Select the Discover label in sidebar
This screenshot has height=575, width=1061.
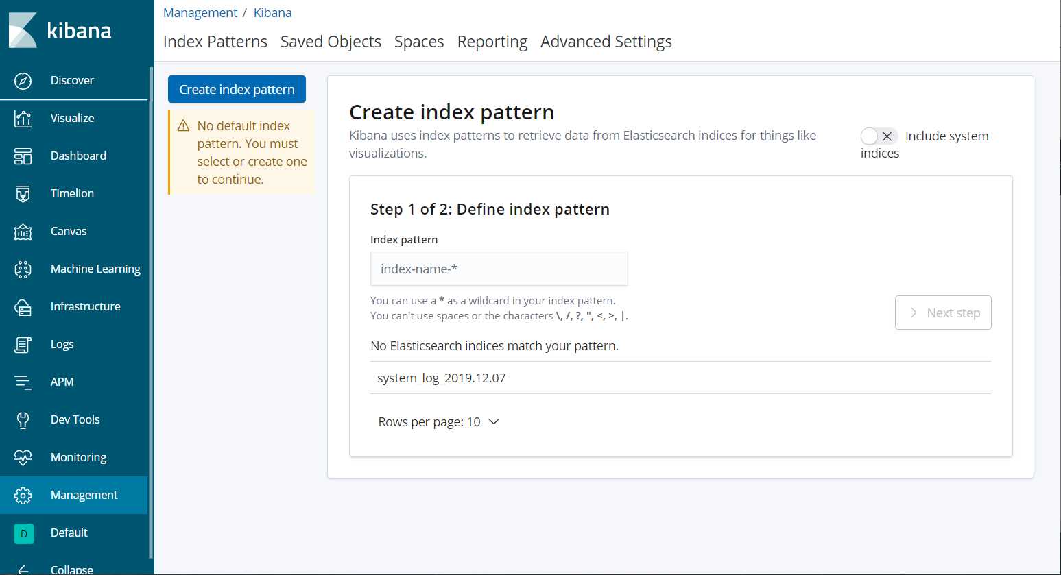[x=72, y=80]
